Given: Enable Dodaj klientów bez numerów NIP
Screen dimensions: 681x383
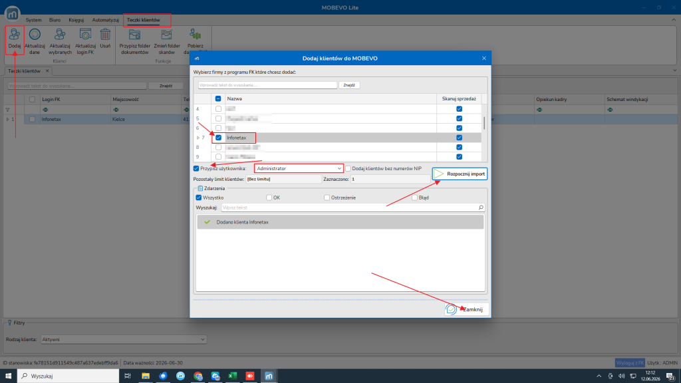Looking at the screenshot, I should point(348,168).
